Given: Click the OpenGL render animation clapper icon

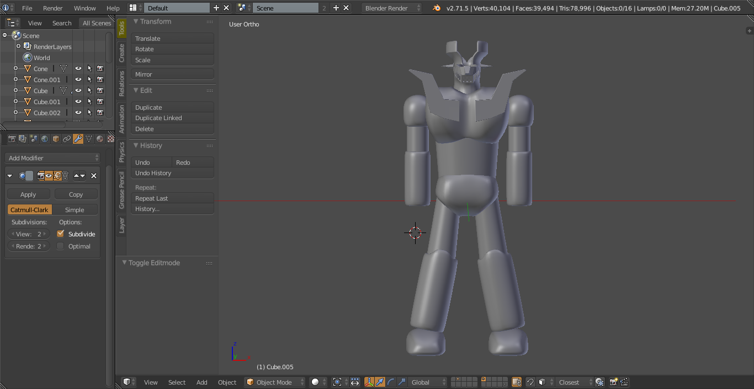Looking at the screenshot, I should [624, 382].
